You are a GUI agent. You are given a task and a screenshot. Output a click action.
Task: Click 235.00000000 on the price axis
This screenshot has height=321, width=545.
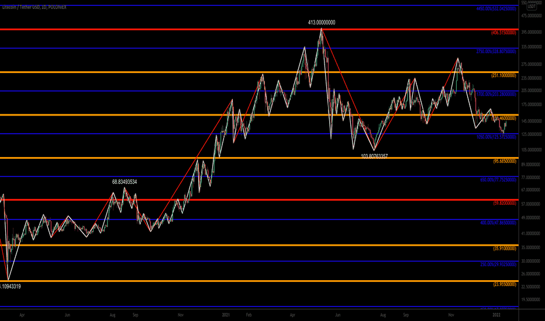(x=532, y=78)
